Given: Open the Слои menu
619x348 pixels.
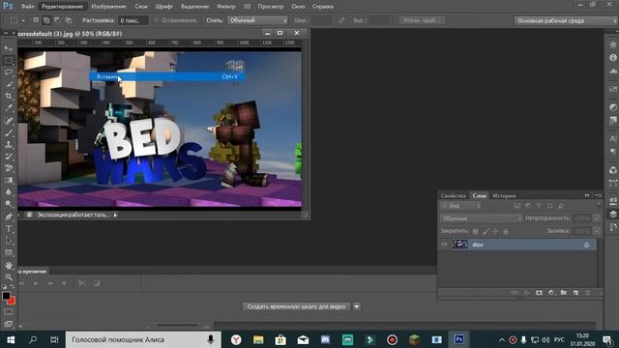Looking at the screenshot, I should coord(141,7).
